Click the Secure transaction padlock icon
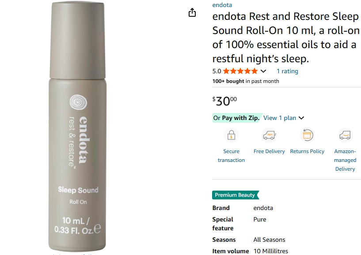Screen dimensions: 361x255 click(231, 135)
